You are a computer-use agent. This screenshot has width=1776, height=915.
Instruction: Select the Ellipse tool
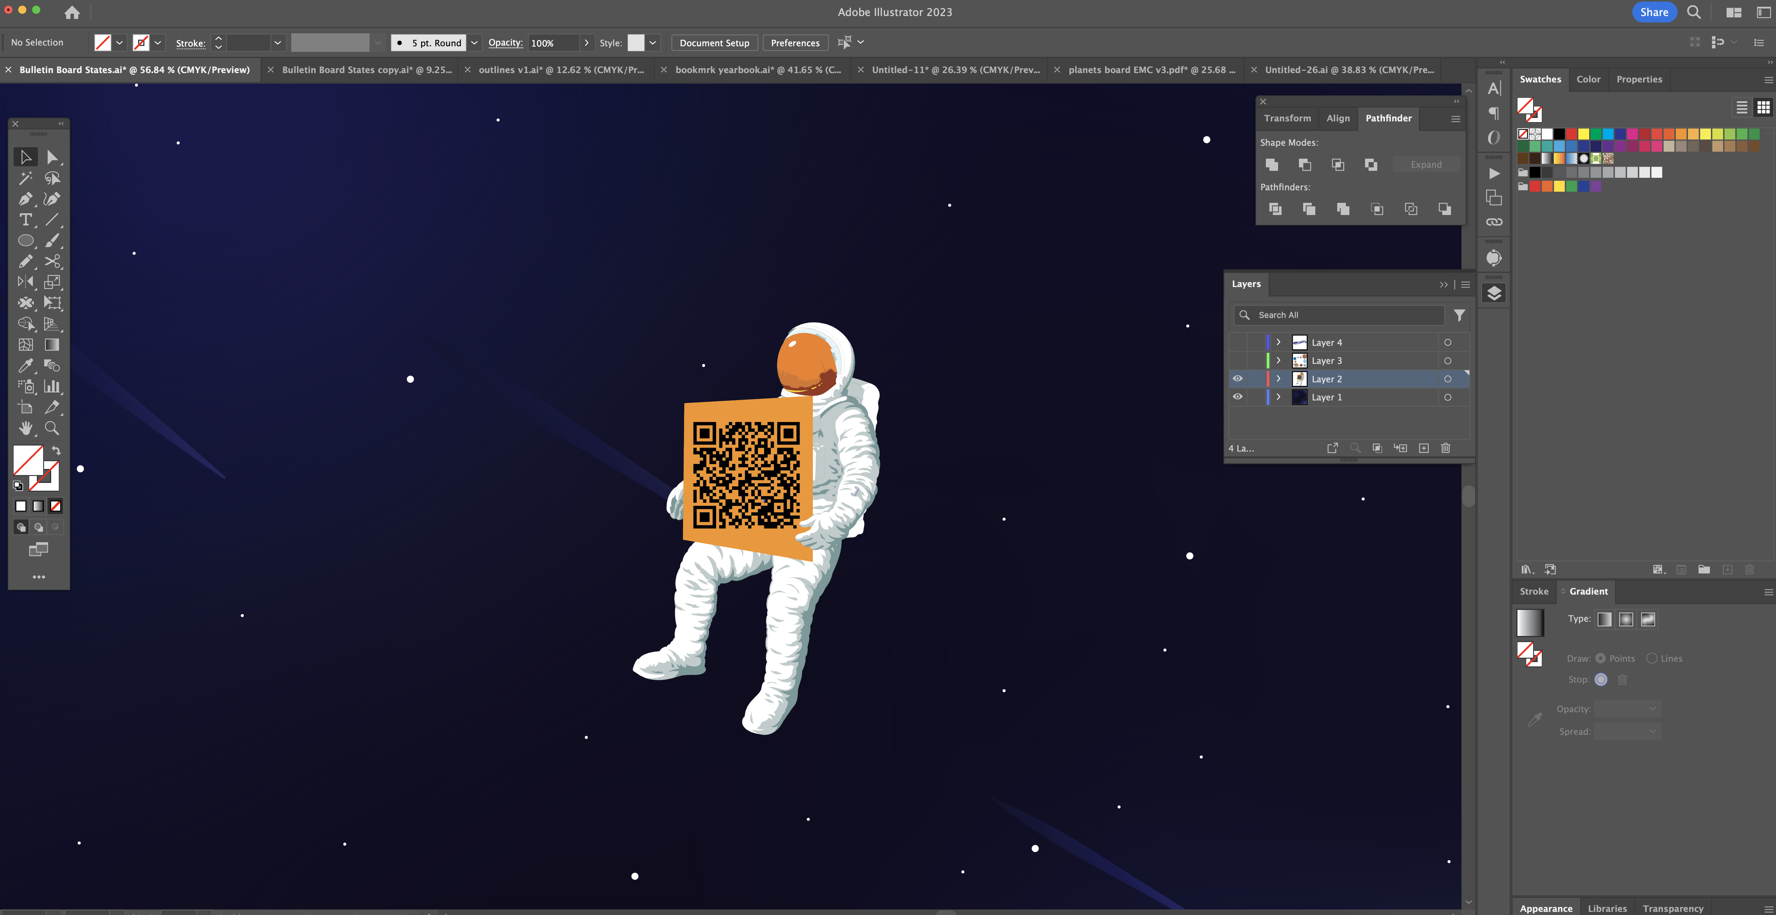click(25, 241)
